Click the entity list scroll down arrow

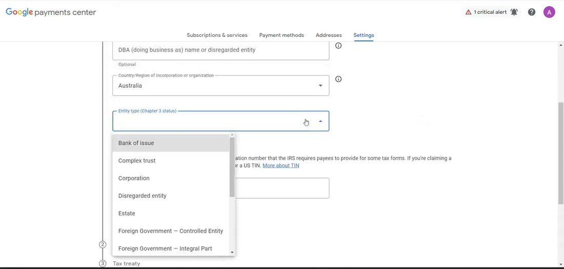(232, 253)
